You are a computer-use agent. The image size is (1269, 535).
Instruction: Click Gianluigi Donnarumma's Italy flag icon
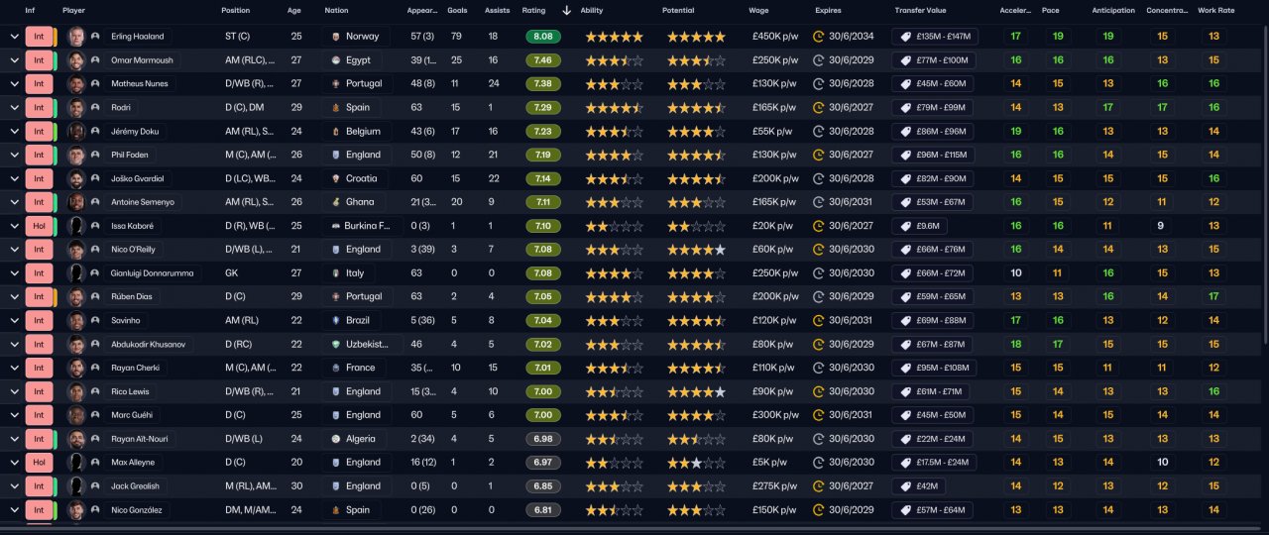[337, 273]
